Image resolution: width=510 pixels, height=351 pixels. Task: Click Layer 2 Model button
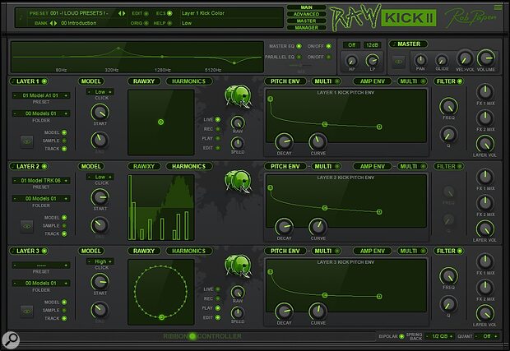pos(91,166)
